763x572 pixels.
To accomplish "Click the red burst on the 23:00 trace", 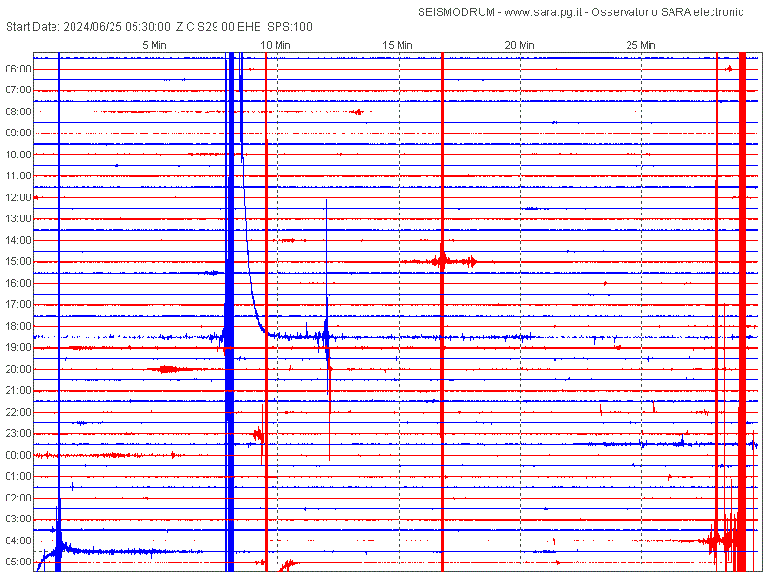I will click(259, 434).
